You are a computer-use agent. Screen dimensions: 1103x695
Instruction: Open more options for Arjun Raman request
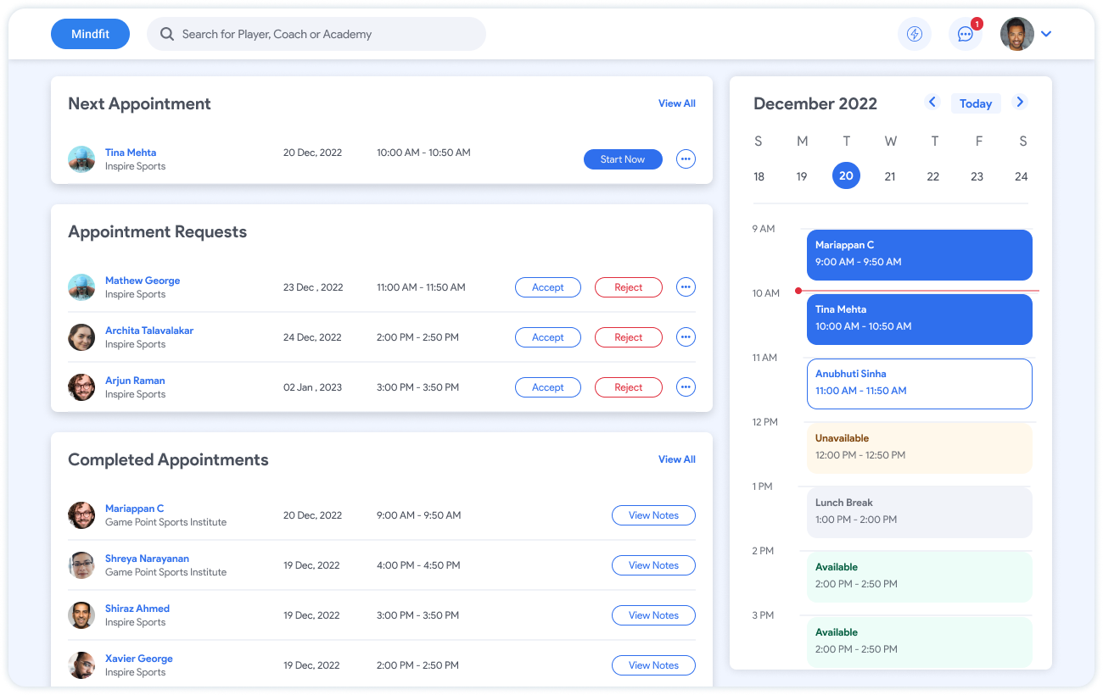(686, 387)
